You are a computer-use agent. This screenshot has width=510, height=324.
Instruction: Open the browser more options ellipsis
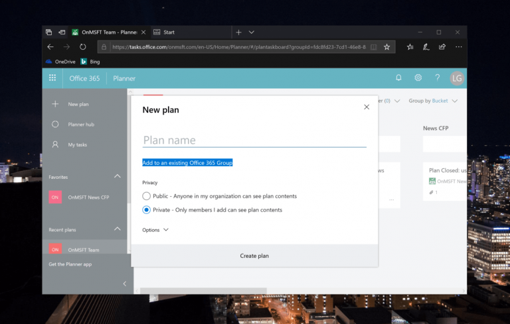(x=459, y=47)
